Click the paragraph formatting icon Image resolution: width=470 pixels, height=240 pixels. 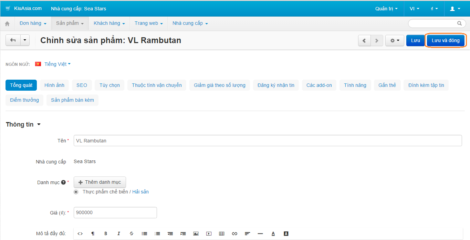tap(93, 233)
